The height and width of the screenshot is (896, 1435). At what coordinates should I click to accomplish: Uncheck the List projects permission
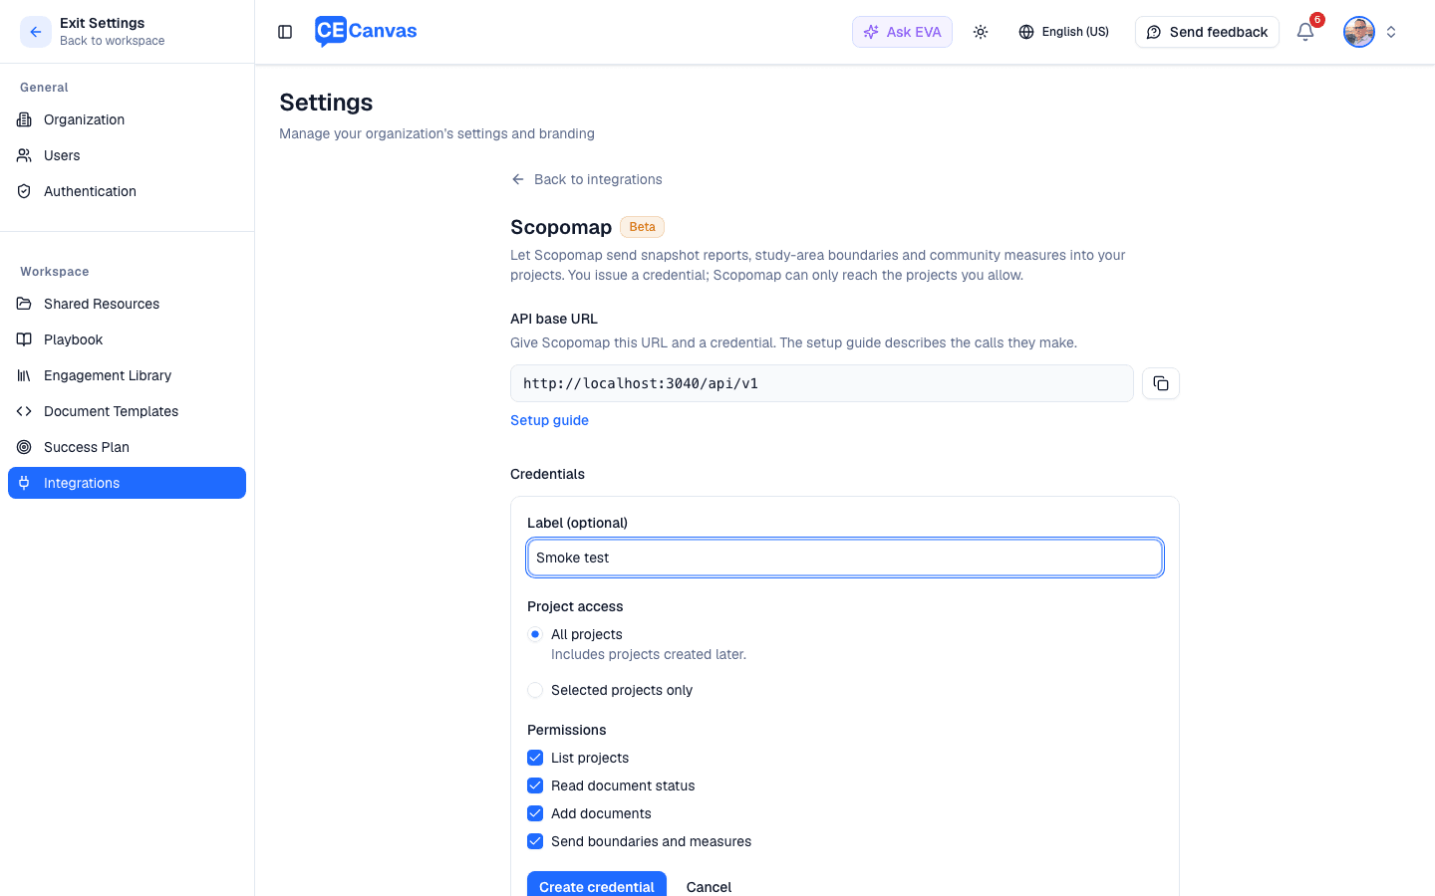point(535,758)
